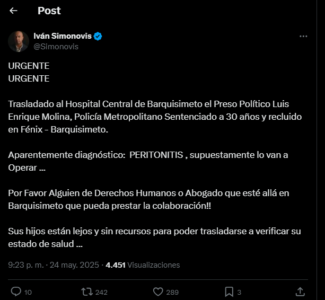View the 4.451 Visualizaciones count
Viewport: 325px width, 300px height.
[143, 265]
